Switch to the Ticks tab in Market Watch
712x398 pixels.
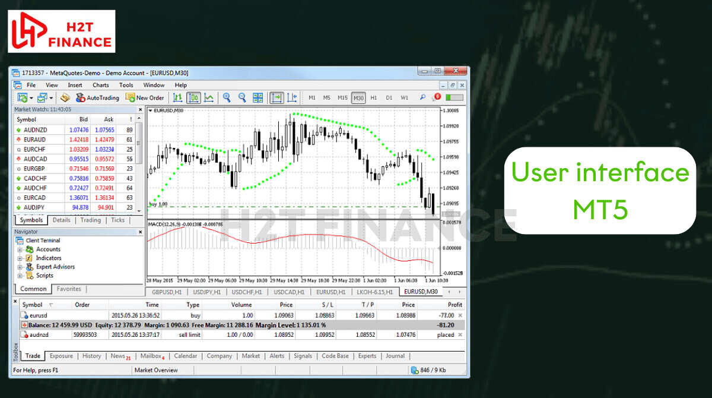(118, 220)
